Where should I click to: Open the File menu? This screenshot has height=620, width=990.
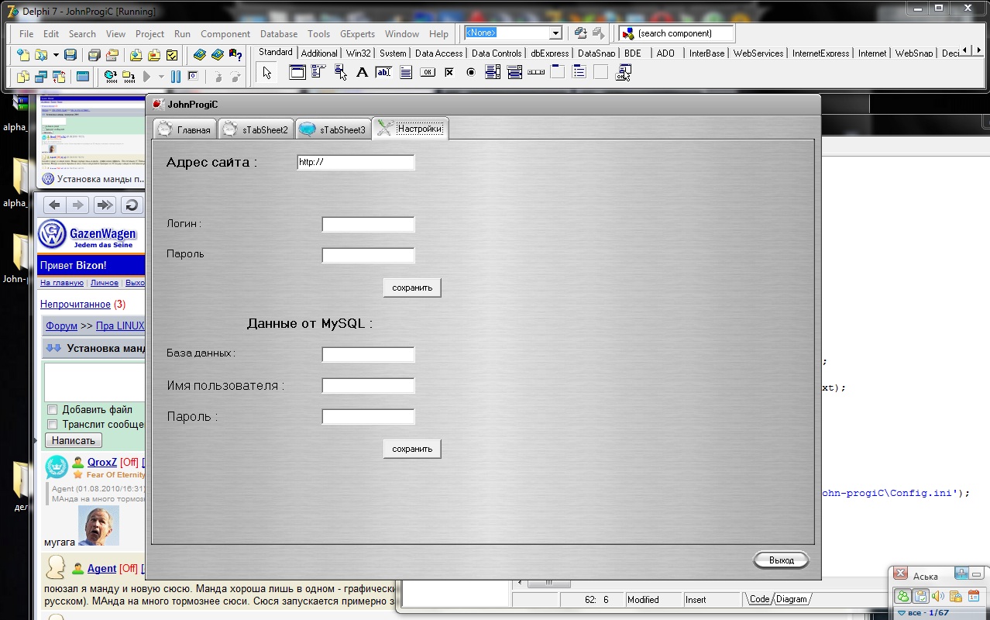(26, 34)
